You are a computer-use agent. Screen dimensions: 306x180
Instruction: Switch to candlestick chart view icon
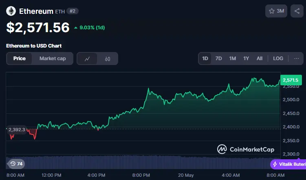(108, 59)
